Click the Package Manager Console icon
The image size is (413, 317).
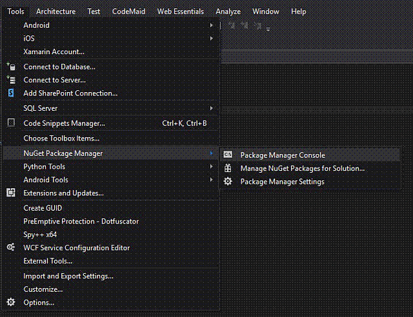point(228,155)
